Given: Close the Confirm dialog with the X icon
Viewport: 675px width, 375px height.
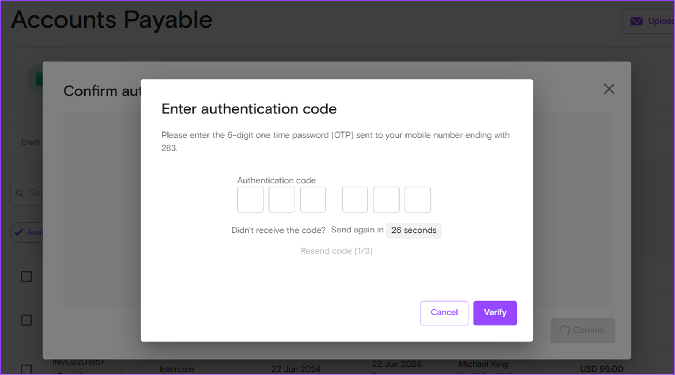Looking at the screenshot, I should 609,89.
